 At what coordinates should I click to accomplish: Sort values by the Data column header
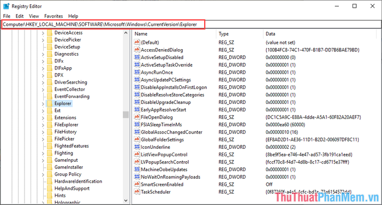(320, 34)
